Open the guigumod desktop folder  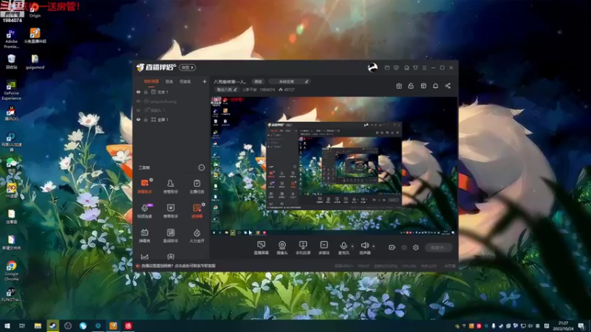[35, 62]
